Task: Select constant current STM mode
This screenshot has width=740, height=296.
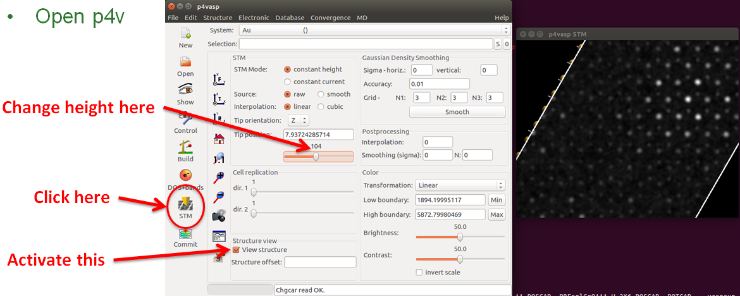Action: [288, 82]
